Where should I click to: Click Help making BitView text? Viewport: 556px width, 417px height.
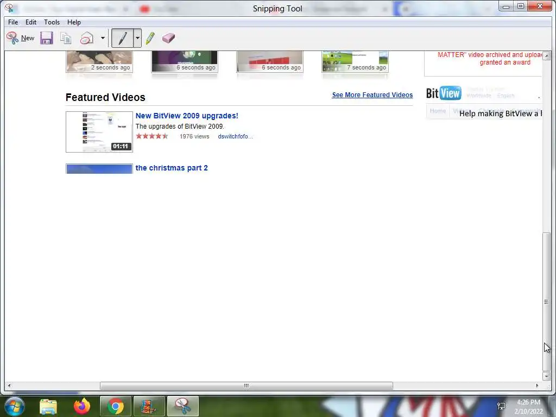500,113
